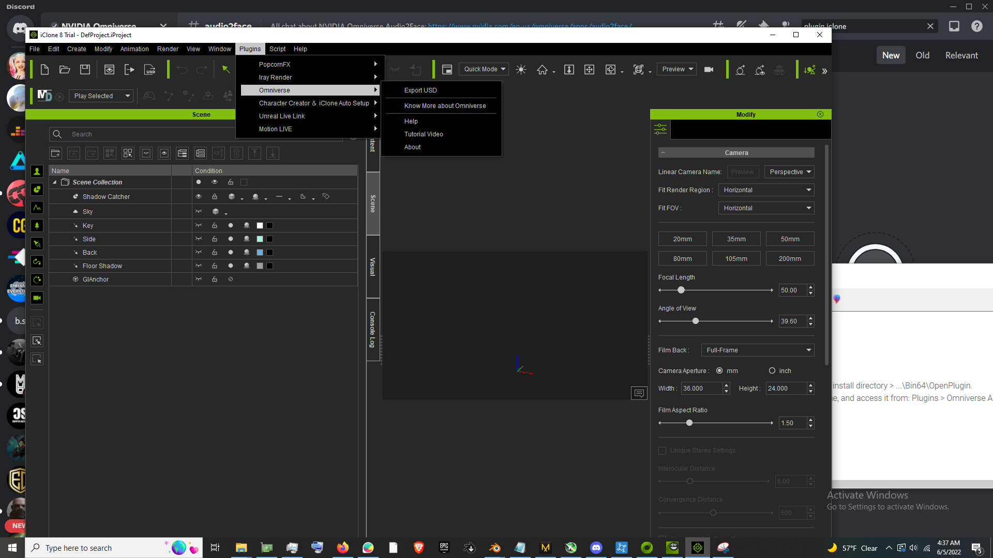Click the Focal Length slider handle
993x558 pixels.
[x=681, y=290]
